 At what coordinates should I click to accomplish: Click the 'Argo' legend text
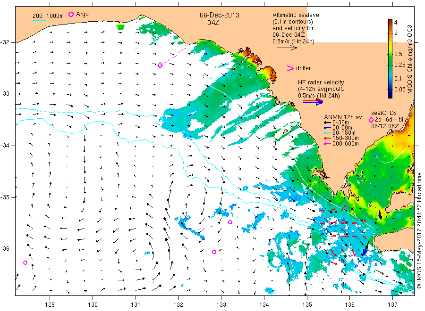coord(82,14)
